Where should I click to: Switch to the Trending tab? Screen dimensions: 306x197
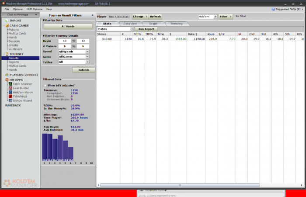pos(177,24)
